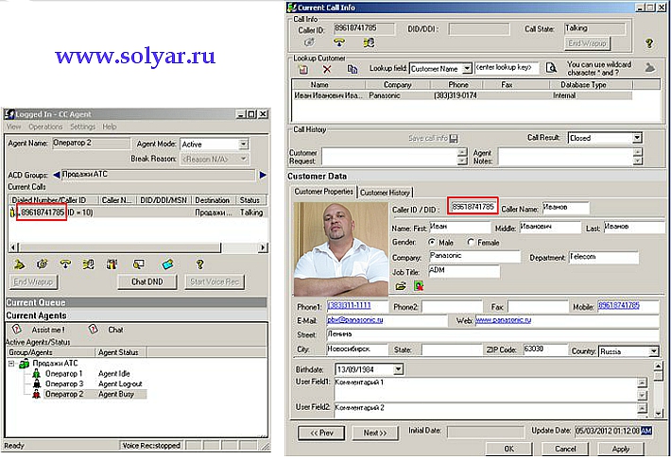Click the call icon at left of 89618741785 call row

pyautogui.click(x=12, y=212)
